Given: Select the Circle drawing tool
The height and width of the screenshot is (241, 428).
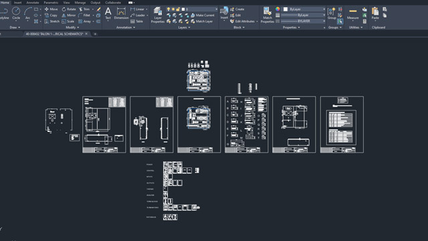Looking at the screenshot, I should pos(16,13).
